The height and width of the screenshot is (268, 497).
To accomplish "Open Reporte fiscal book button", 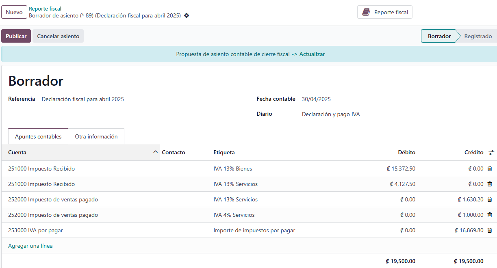I will click(x=384, y=12).
